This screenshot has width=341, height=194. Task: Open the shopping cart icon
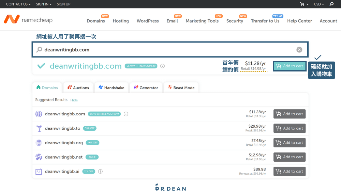click(302, 4)
